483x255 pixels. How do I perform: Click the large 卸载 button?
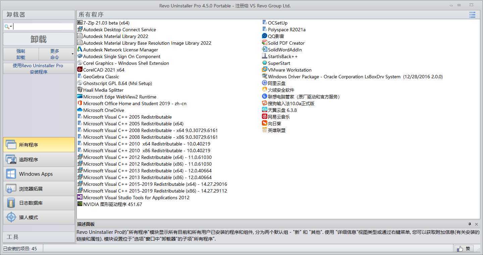pos(39,39)
